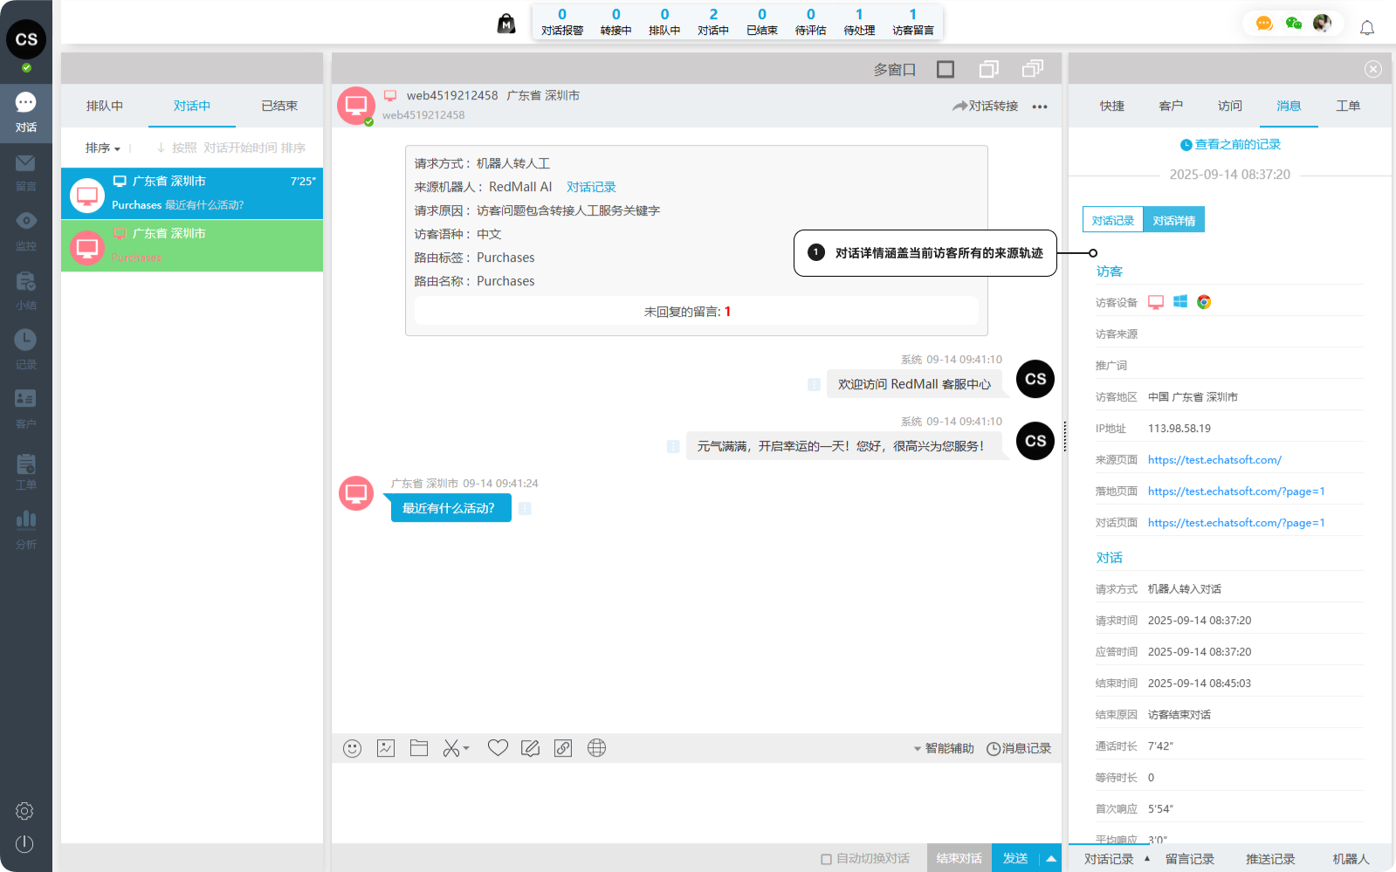Open the 监控 monitoring eye icon
Screen dimensions: 1396x872
[25, 222]
